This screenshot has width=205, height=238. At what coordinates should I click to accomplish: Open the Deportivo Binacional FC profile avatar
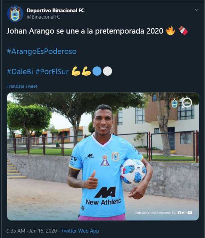coord(15,13)
